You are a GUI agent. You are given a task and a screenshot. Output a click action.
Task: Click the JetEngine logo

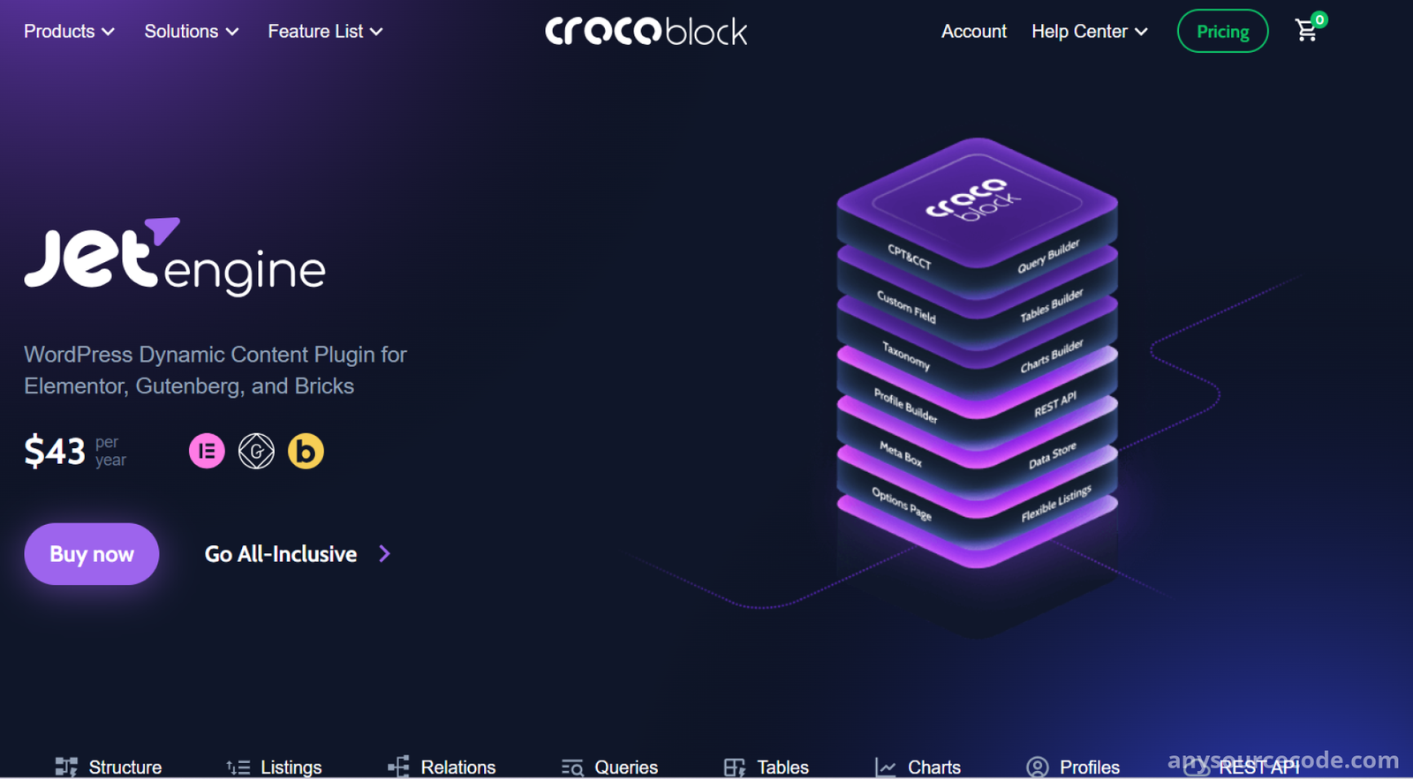tap(175, 256)
